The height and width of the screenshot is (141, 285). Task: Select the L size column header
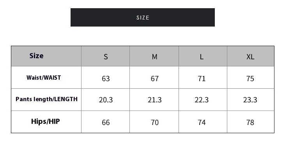pos(202,57)
